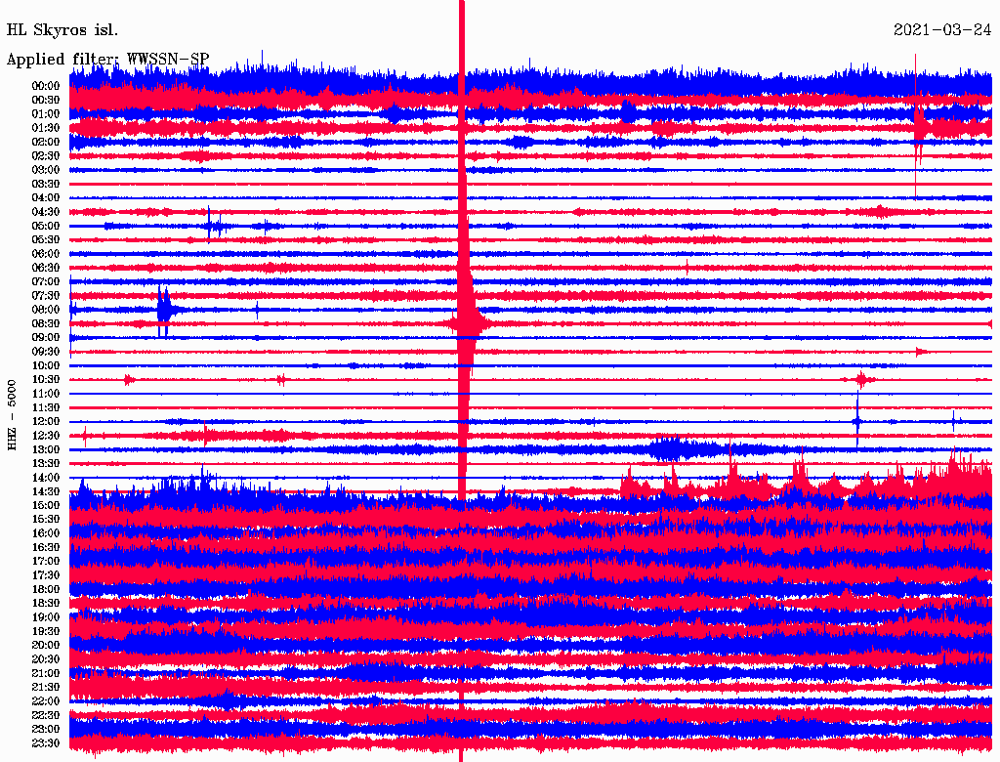Screen dimensions: 1000x762
Task: Select the 01:30 time label
Action: (46, 128)
